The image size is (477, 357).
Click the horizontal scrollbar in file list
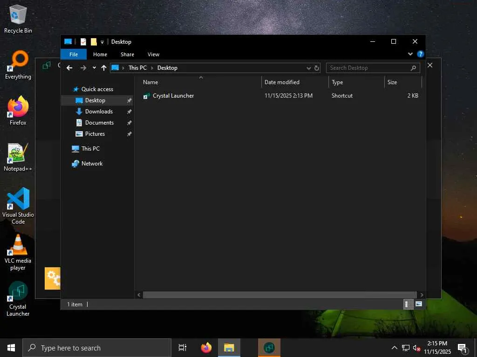point(279,295)
